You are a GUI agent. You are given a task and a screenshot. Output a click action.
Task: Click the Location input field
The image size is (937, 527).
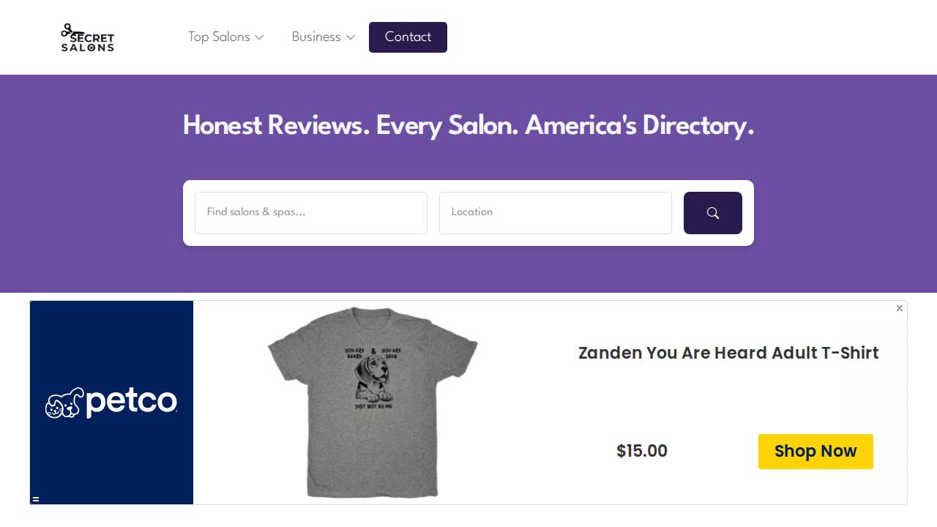pyautogui.click(x=555, y=213)
